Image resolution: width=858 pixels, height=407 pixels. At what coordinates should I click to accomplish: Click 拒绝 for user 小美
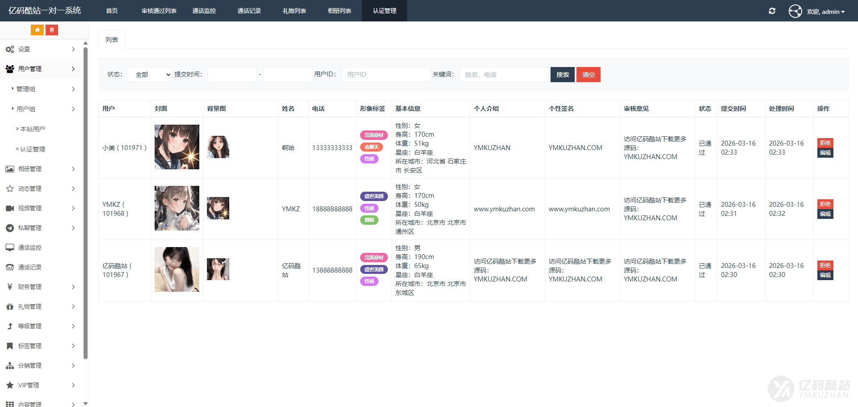coord(825,143)
